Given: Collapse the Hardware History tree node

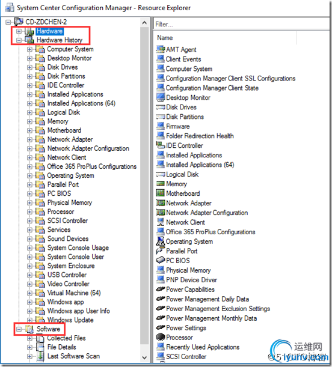Looking at the screenshot, I should (19, 40).
